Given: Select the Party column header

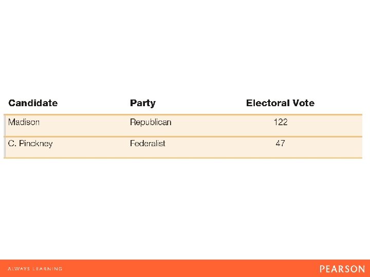Looking at the screenshot, I should [142, 103].
